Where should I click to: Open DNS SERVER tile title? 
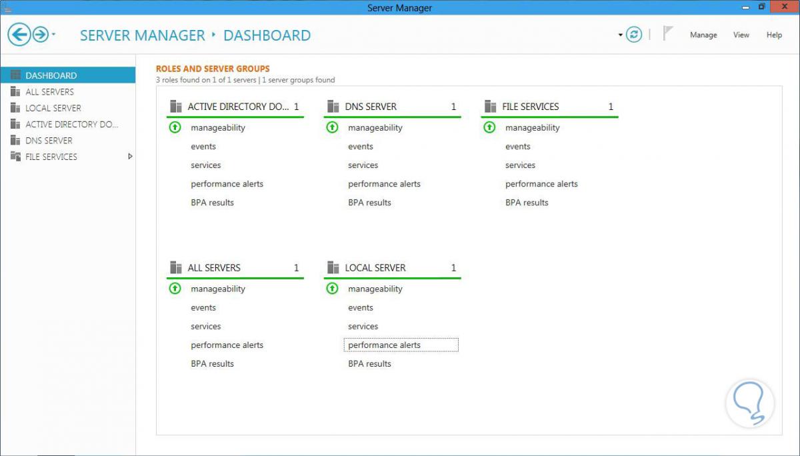[x=371, y=107]
